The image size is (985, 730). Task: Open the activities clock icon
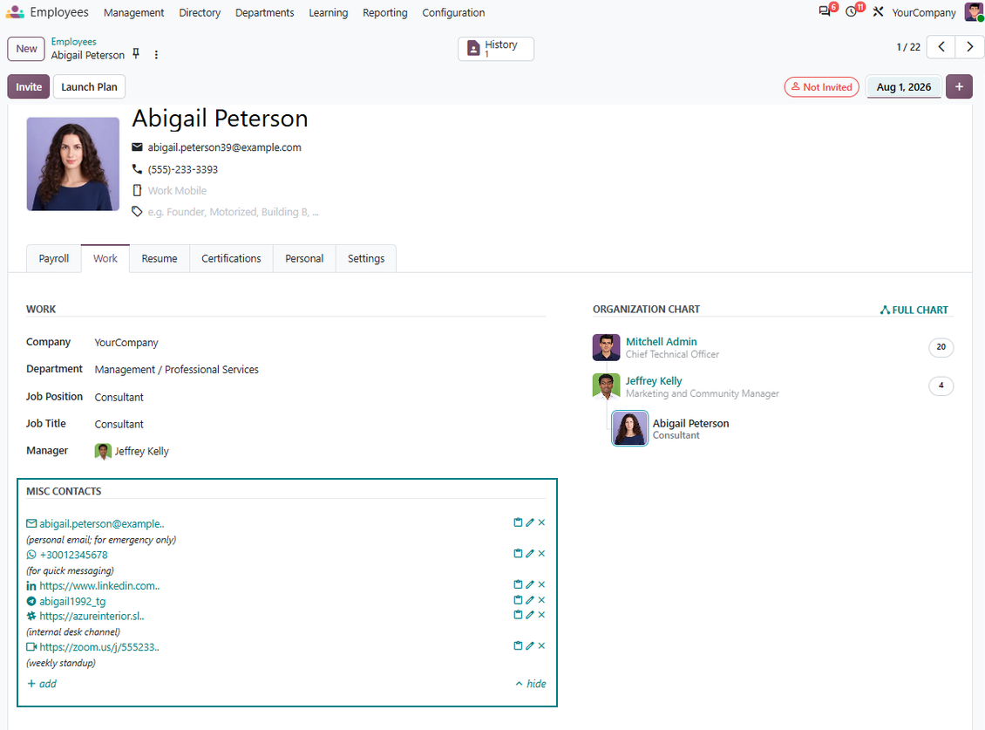tap(851, 11)
